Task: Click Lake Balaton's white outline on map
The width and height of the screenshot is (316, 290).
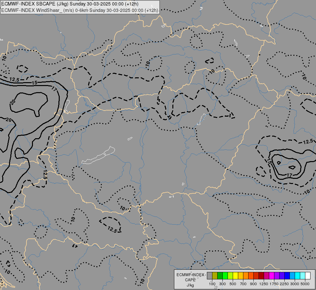Action: point(98,155)
